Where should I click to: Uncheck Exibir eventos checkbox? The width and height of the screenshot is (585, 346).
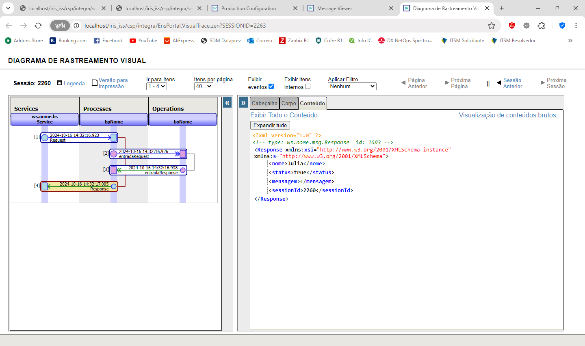271,86
